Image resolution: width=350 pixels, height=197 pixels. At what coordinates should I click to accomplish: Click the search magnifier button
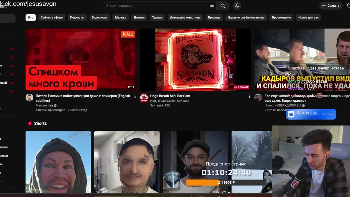(223, 6)
